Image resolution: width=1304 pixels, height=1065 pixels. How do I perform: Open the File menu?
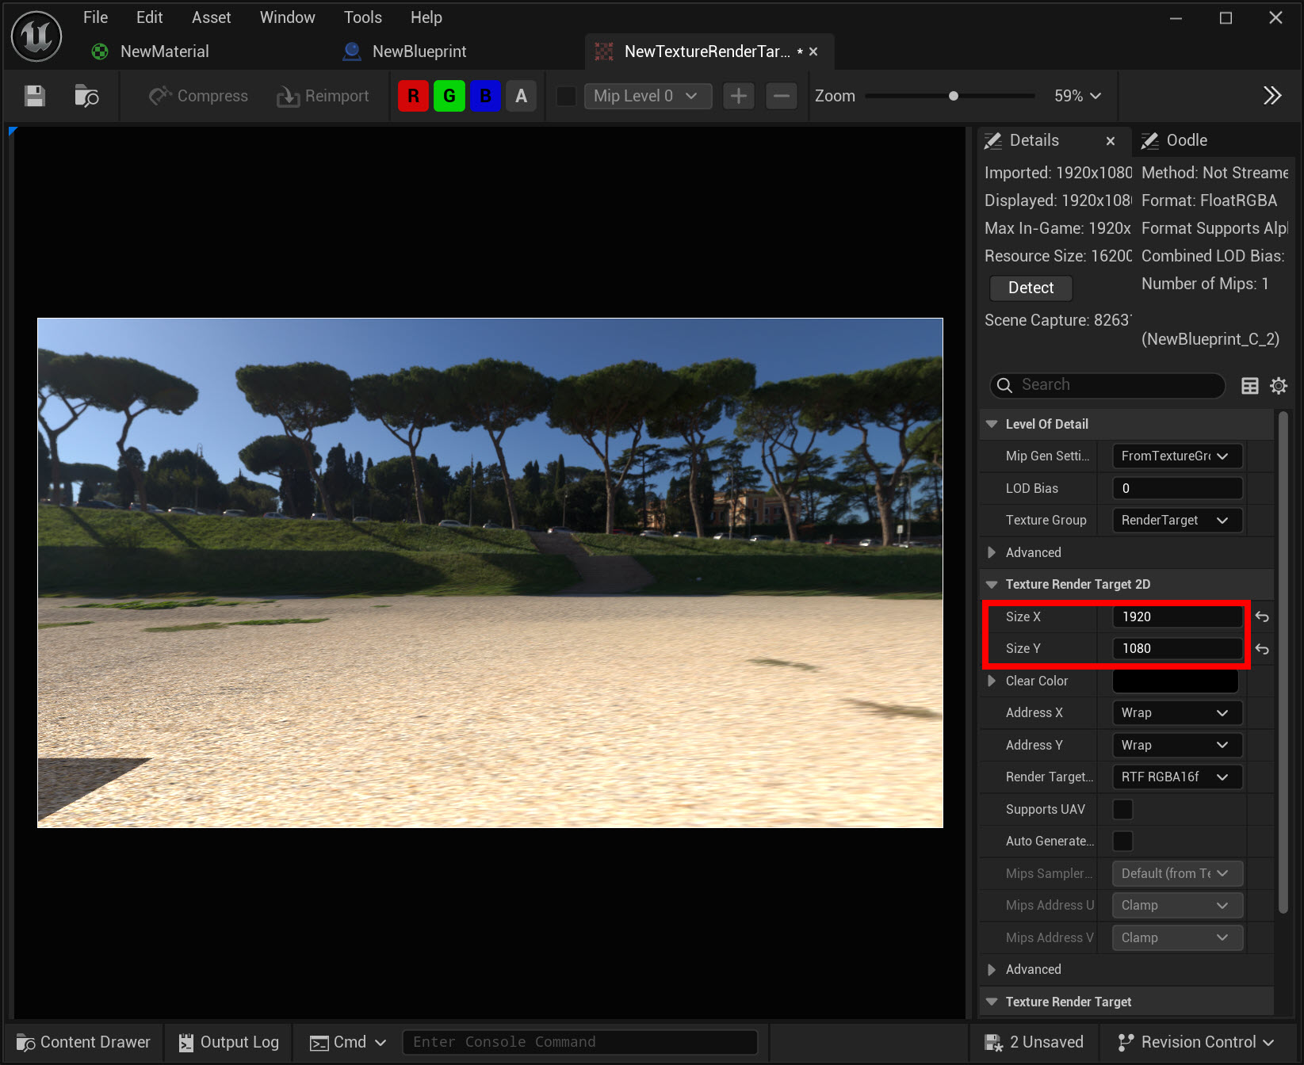[95, 17]
